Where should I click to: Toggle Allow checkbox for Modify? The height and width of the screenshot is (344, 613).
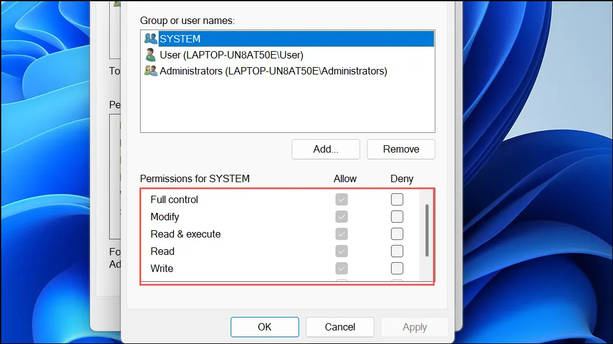341,217
